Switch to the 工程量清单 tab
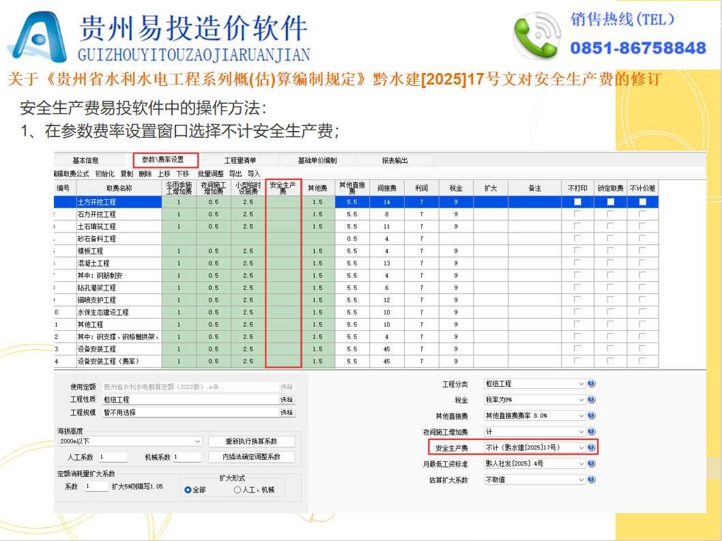 pos(240,160)
